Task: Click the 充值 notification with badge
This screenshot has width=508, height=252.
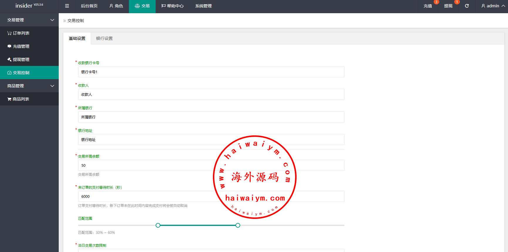Action: pyautogui.click(x=428, y=6)
